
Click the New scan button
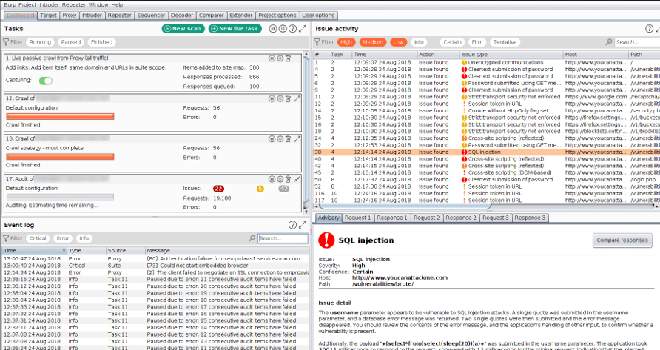click(x=183, y=29)
